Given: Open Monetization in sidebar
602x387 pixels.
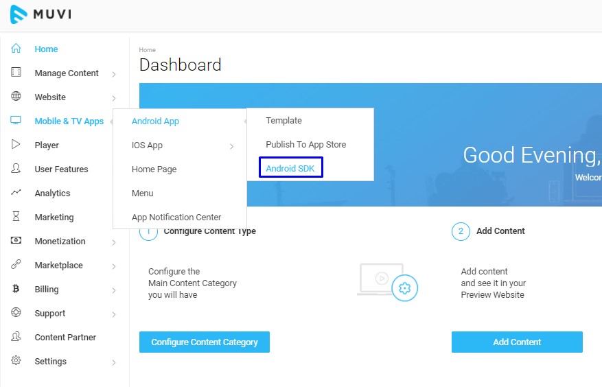Looking at the screenshot, I should pyautogui.click(x=60, y=241).
